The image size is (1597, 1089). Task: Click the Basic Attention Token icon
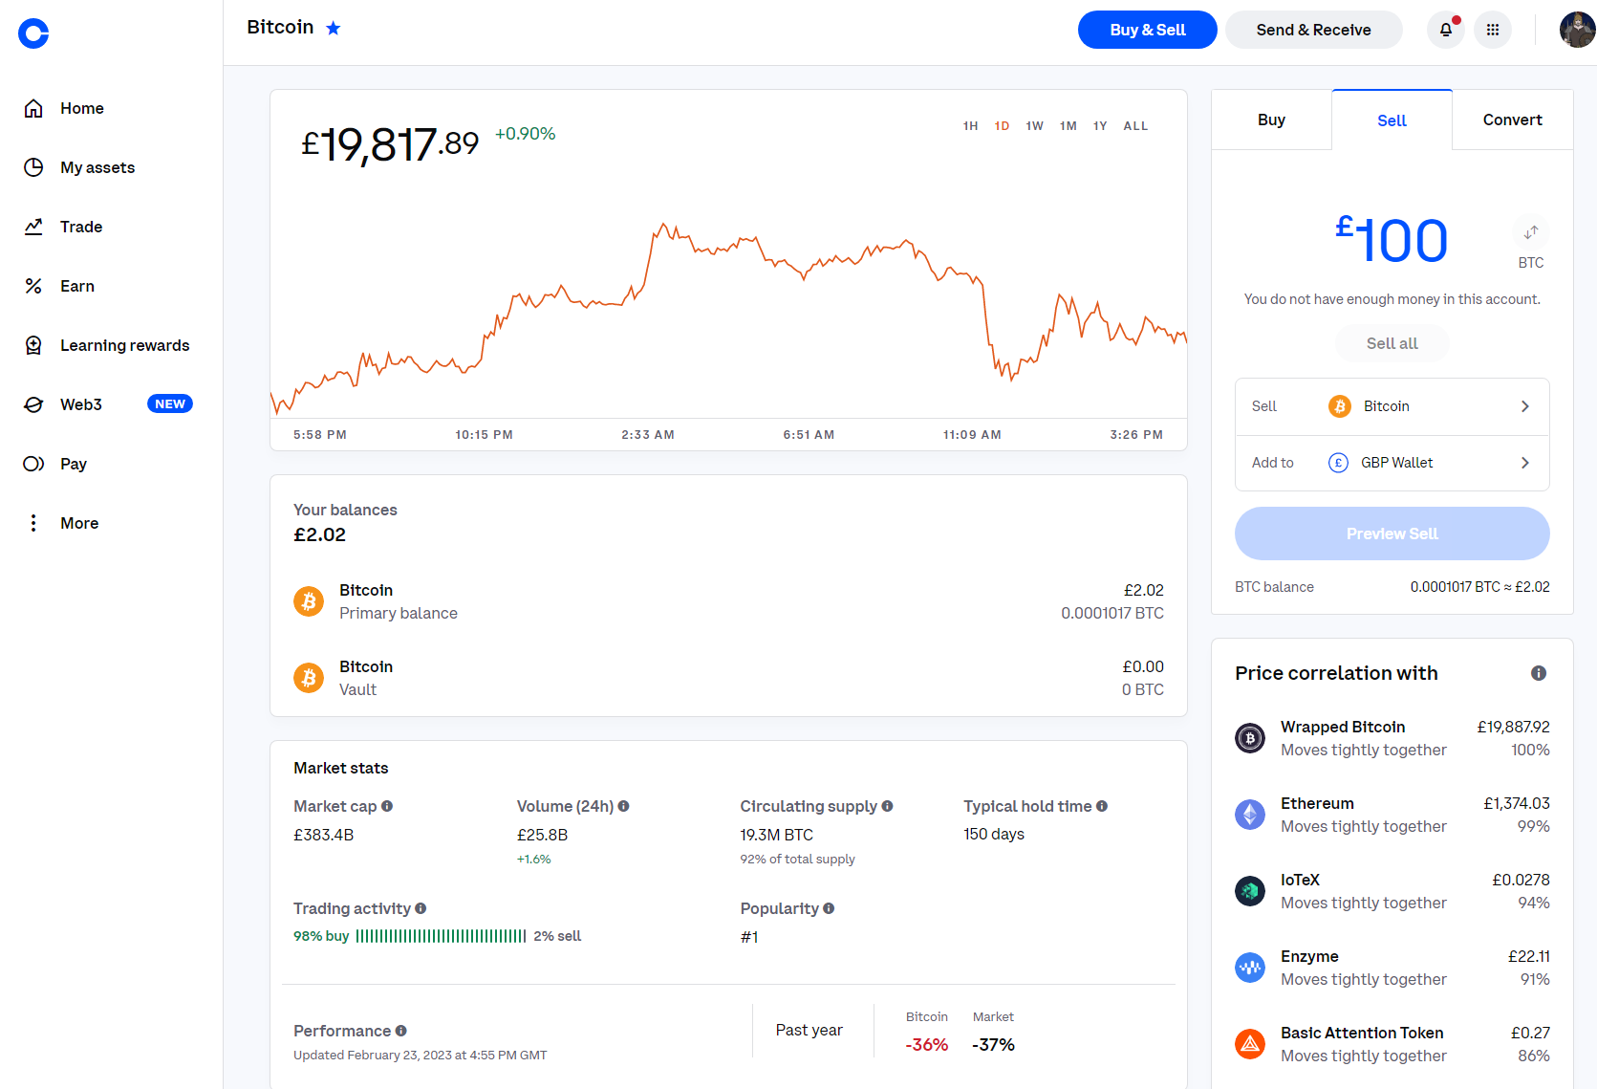coord(1250,1044)
